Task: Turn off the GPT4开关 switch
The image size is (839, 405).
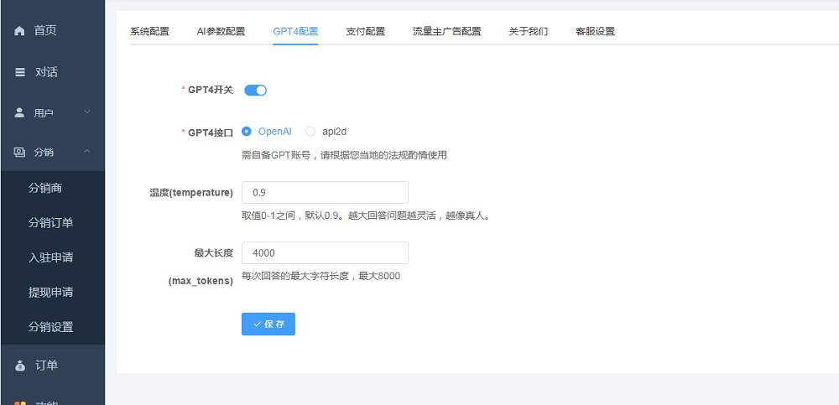Action: 255,91
